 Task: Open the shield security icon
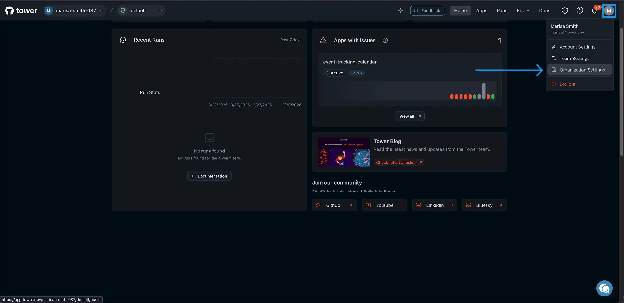click(565, 11)
